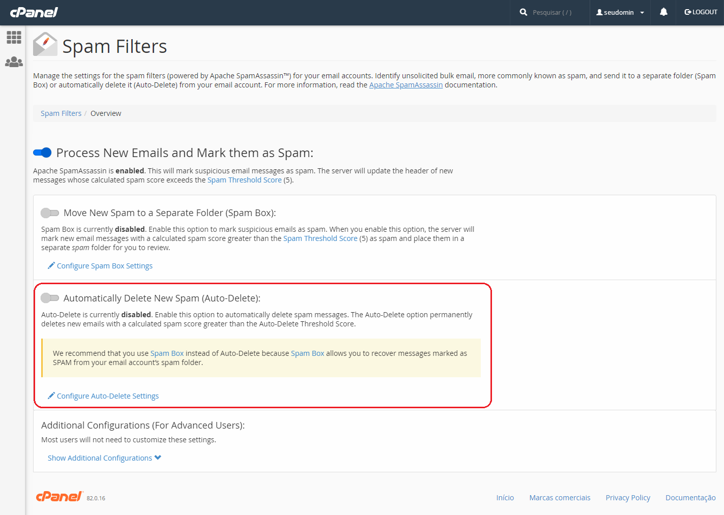724x515 pixels.
Task: Click the Spam Filters page heading
Action: point(114,46)
